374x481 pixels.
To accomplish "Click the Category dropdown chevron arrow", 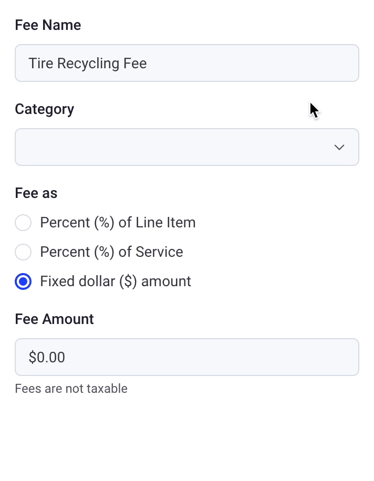I will pos(339,147).
